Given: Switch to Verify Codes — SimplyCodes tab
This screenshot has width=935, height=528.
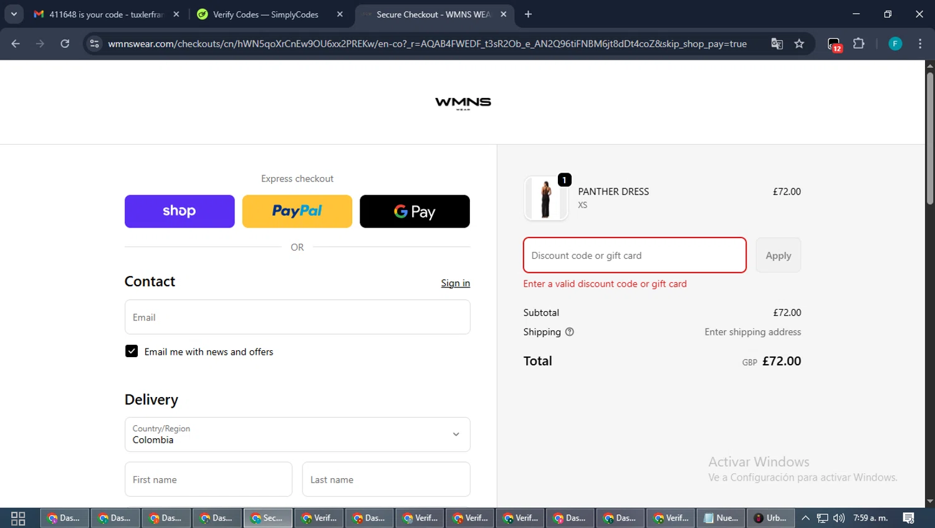Looking at the screenshot, I should pos(265,14).
